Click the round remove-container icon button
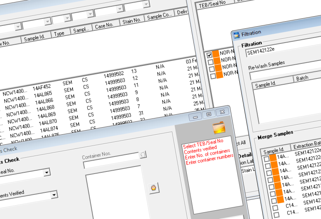This screenshot has height=219, width=321. point(153,188)
